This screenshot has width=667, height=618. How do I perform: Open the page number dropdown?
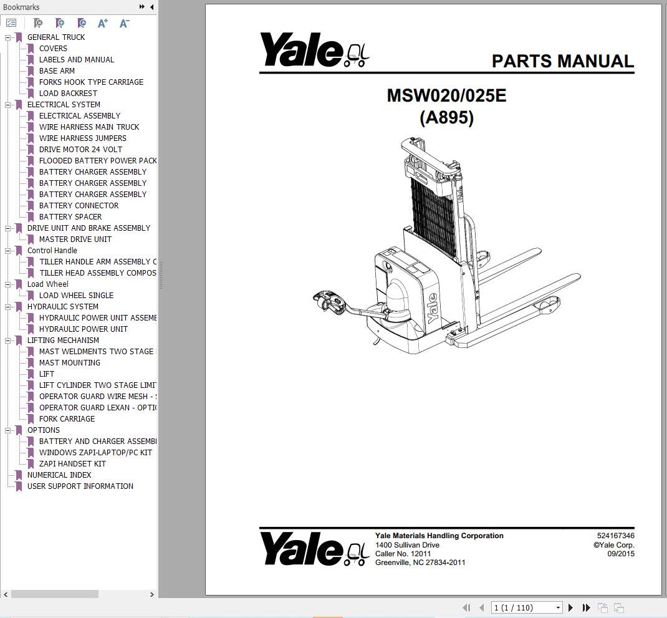click(558, 607)
